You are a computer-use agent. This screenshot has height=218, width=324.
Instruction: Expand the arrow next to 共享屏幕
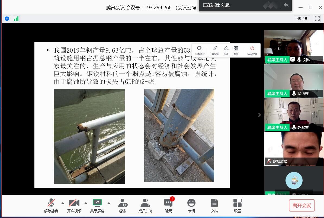pyautogui.click(x=109, y=203)
